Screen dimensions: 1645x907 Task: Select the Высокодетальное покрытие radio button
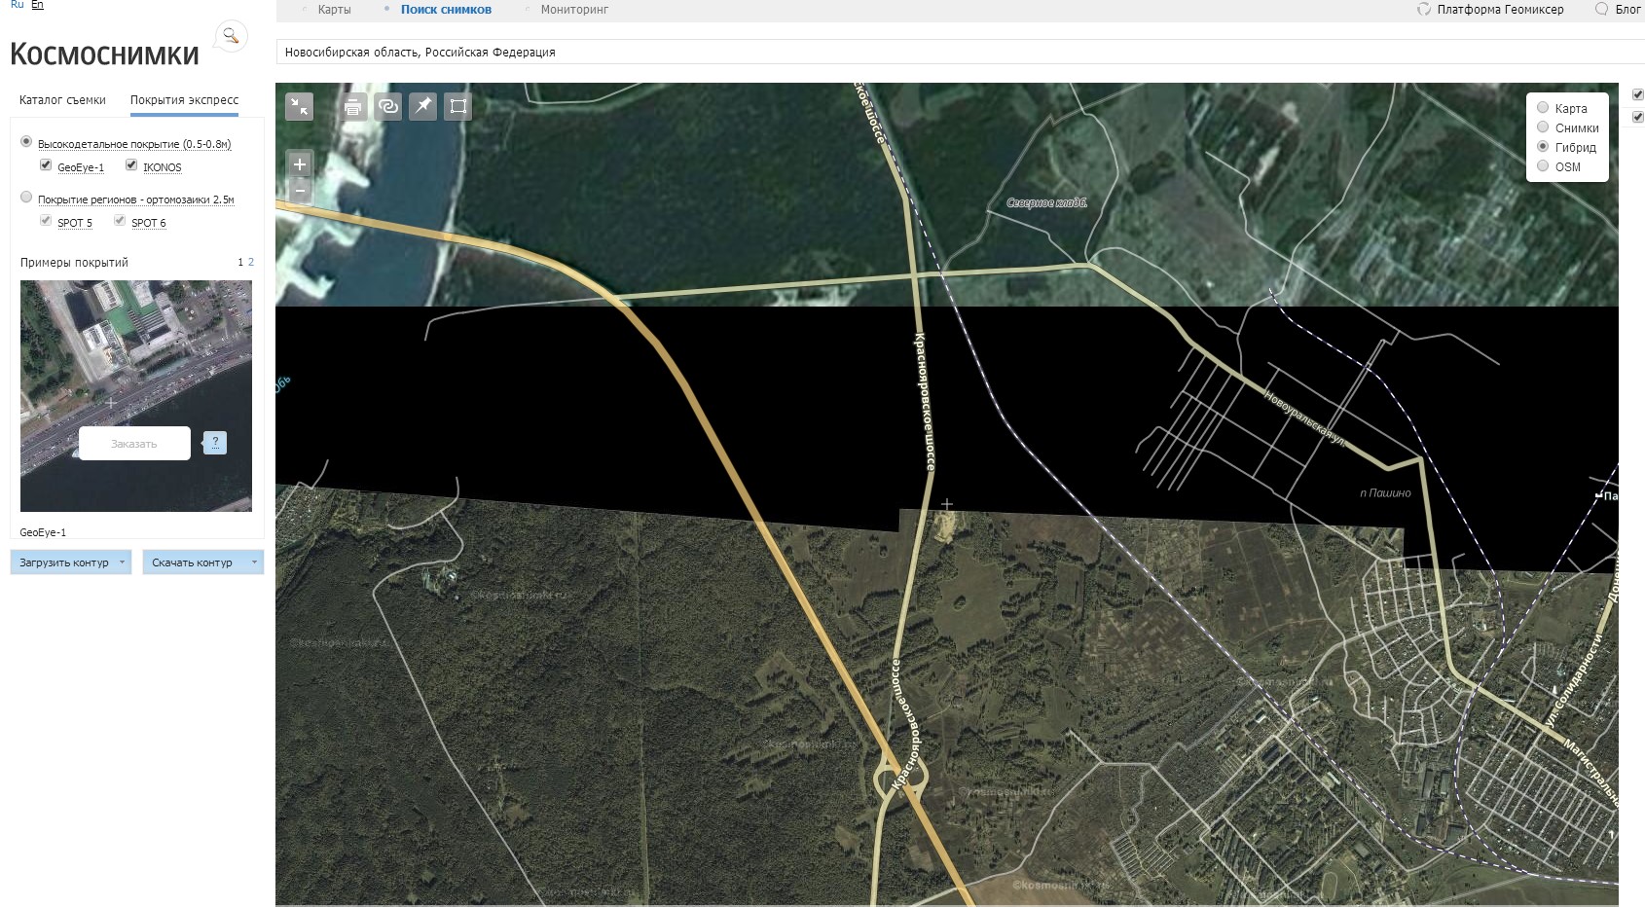pyautogui.click(x=26, y=142)
